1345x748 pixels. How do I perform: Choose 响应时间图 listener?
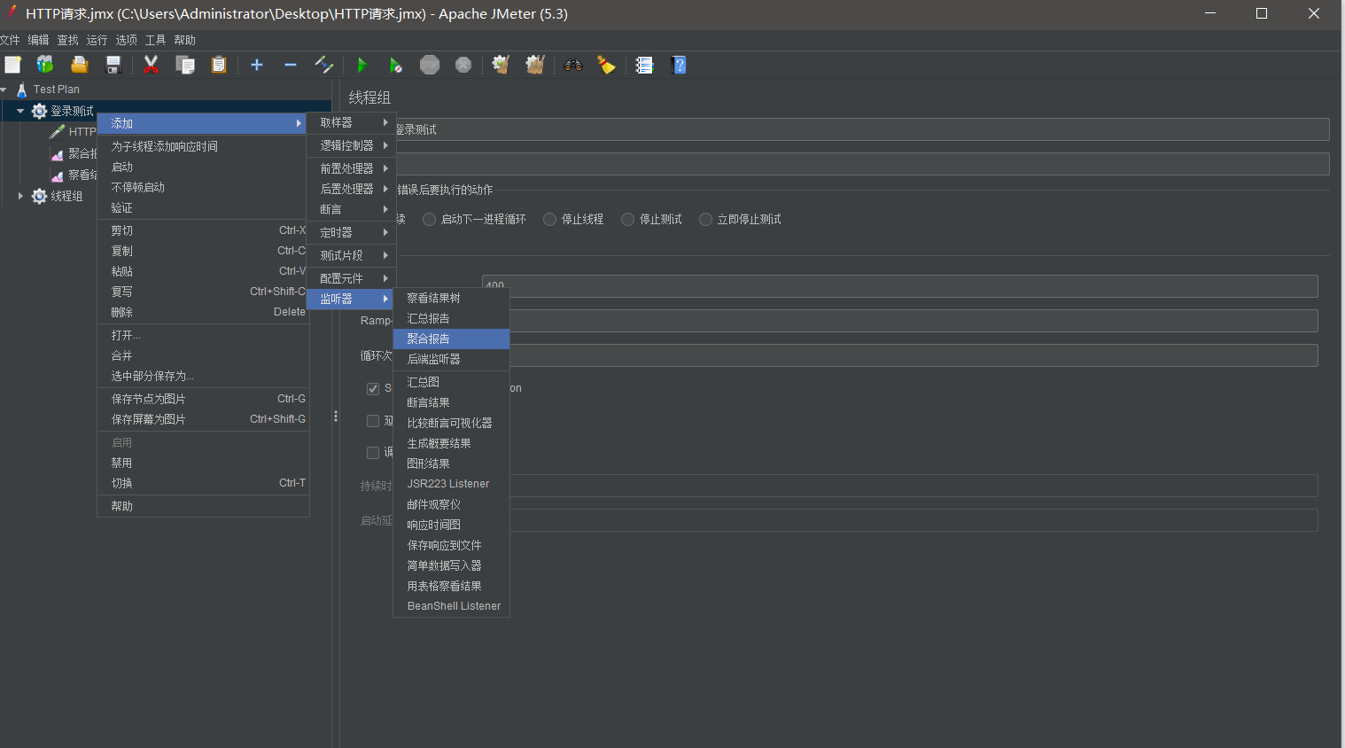[x=451, y=525]
